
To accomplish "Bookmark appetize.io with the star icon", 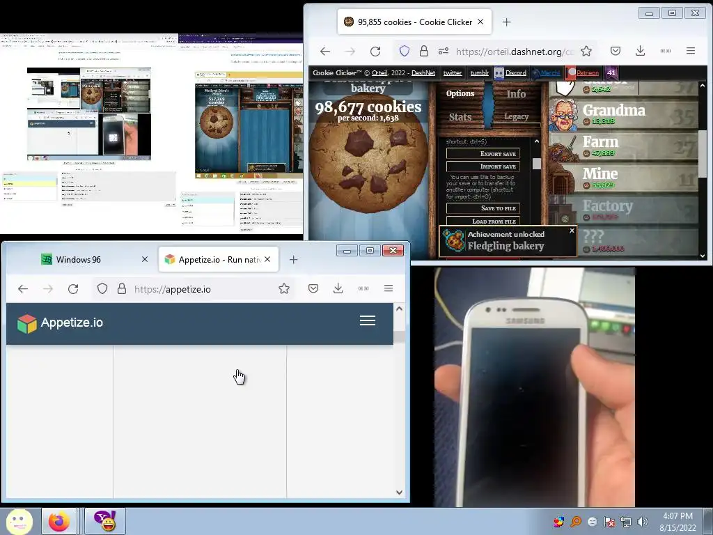I will point(284,288).
